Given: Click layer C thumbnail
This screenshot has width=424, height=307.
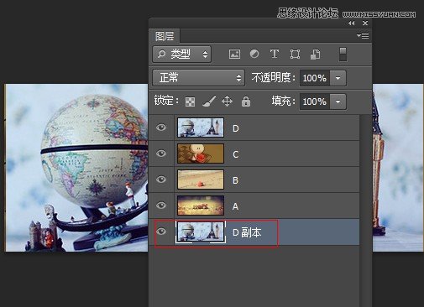Looking at the screenshot, I should [201, 153].
